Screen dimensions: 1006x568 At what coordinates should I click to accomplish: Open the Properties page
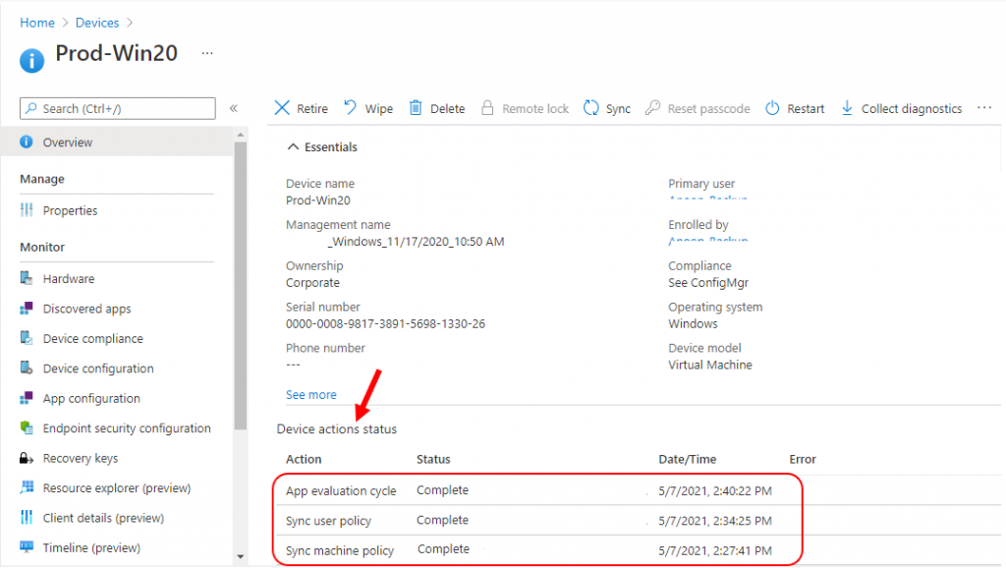click(70, 210)
